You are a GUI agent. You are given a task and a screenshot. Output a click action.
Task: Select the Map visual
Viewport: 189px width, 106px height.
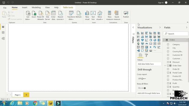coord(138,44)
